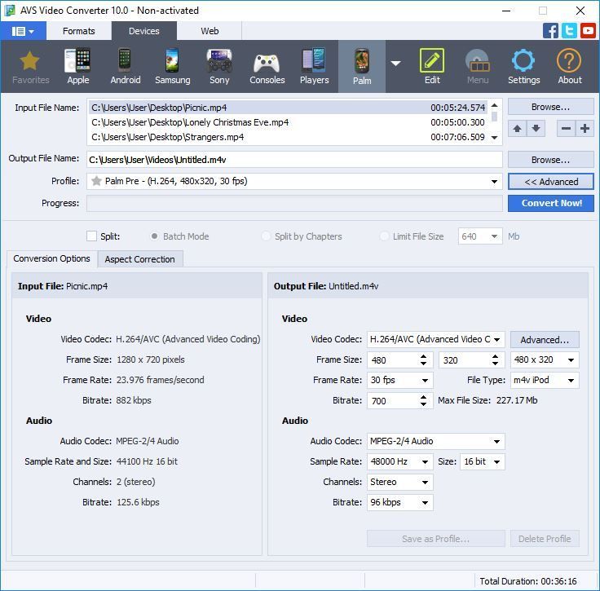Open the video codec Advanced... settings
Viewport: 600px width, 591px height.
click(545, 340)
